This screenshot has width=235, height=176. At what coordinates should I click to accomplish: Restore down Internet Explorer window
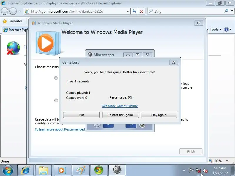[x=220, y=3]
